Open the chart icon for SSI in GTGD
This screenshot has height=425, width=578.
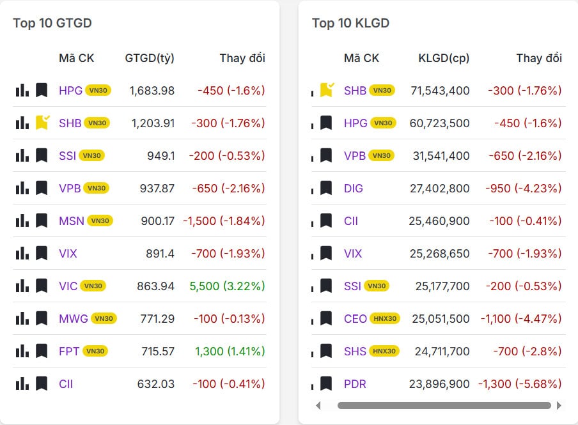[22, 155]
